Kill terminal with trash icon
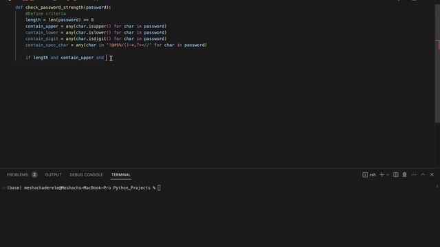This screenshot has width=440, height=247. [x=404, y=175]
